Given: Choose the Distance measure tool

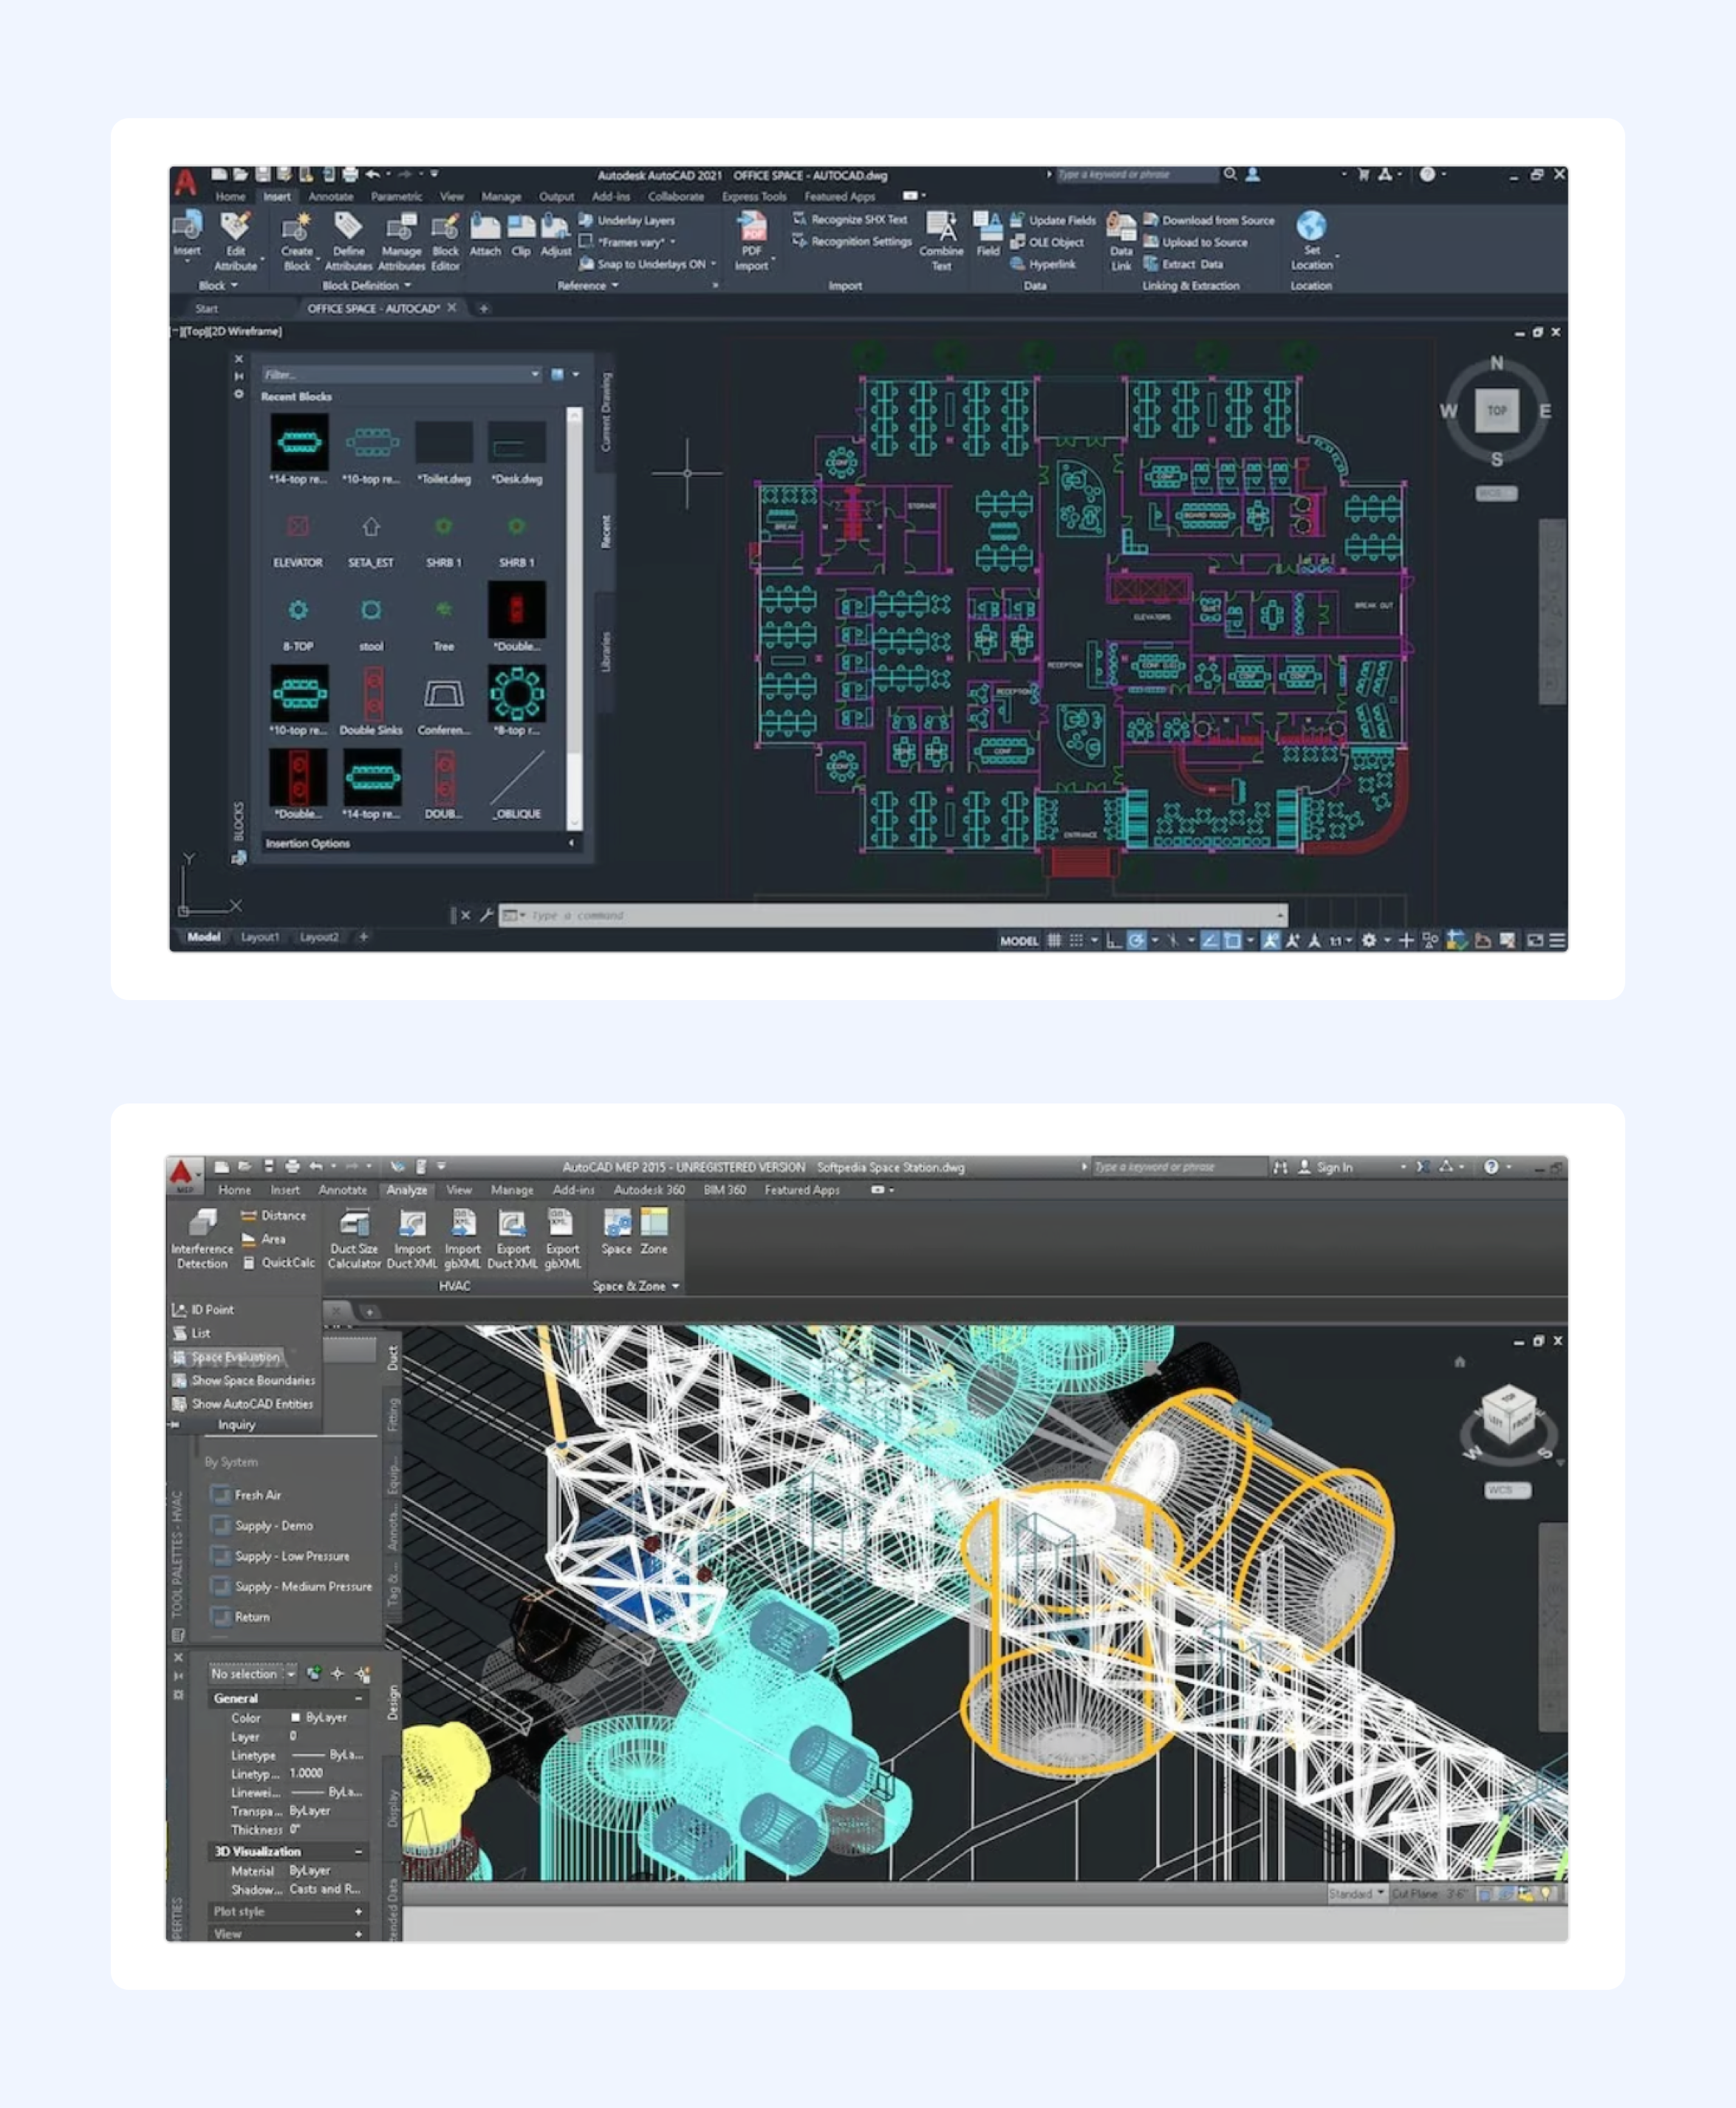Looking at the screenshot, I should click(273, 1216).
